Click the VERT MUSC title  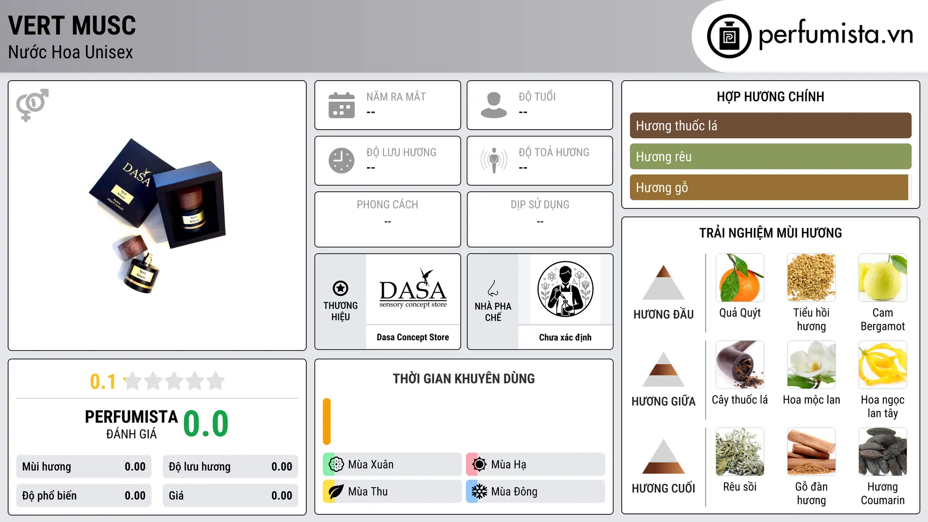pos(72,25)
